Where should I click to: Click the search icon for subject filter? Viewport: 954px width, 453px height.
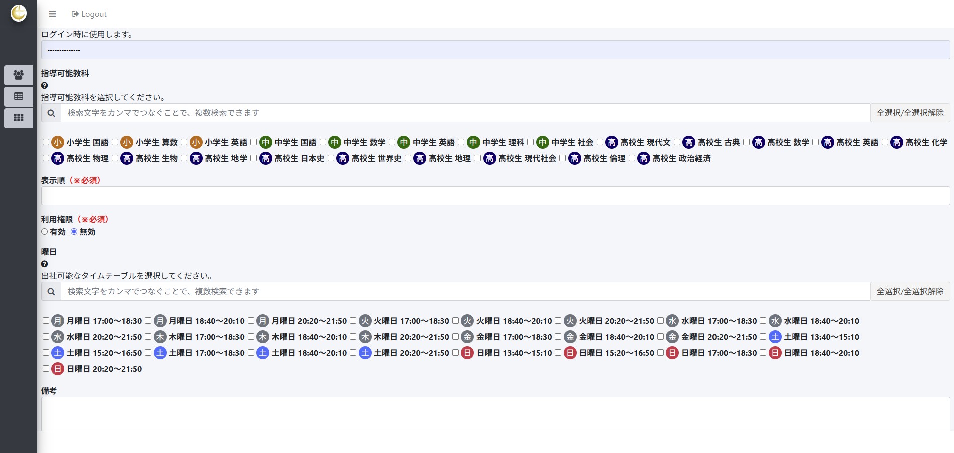[51, 113]
